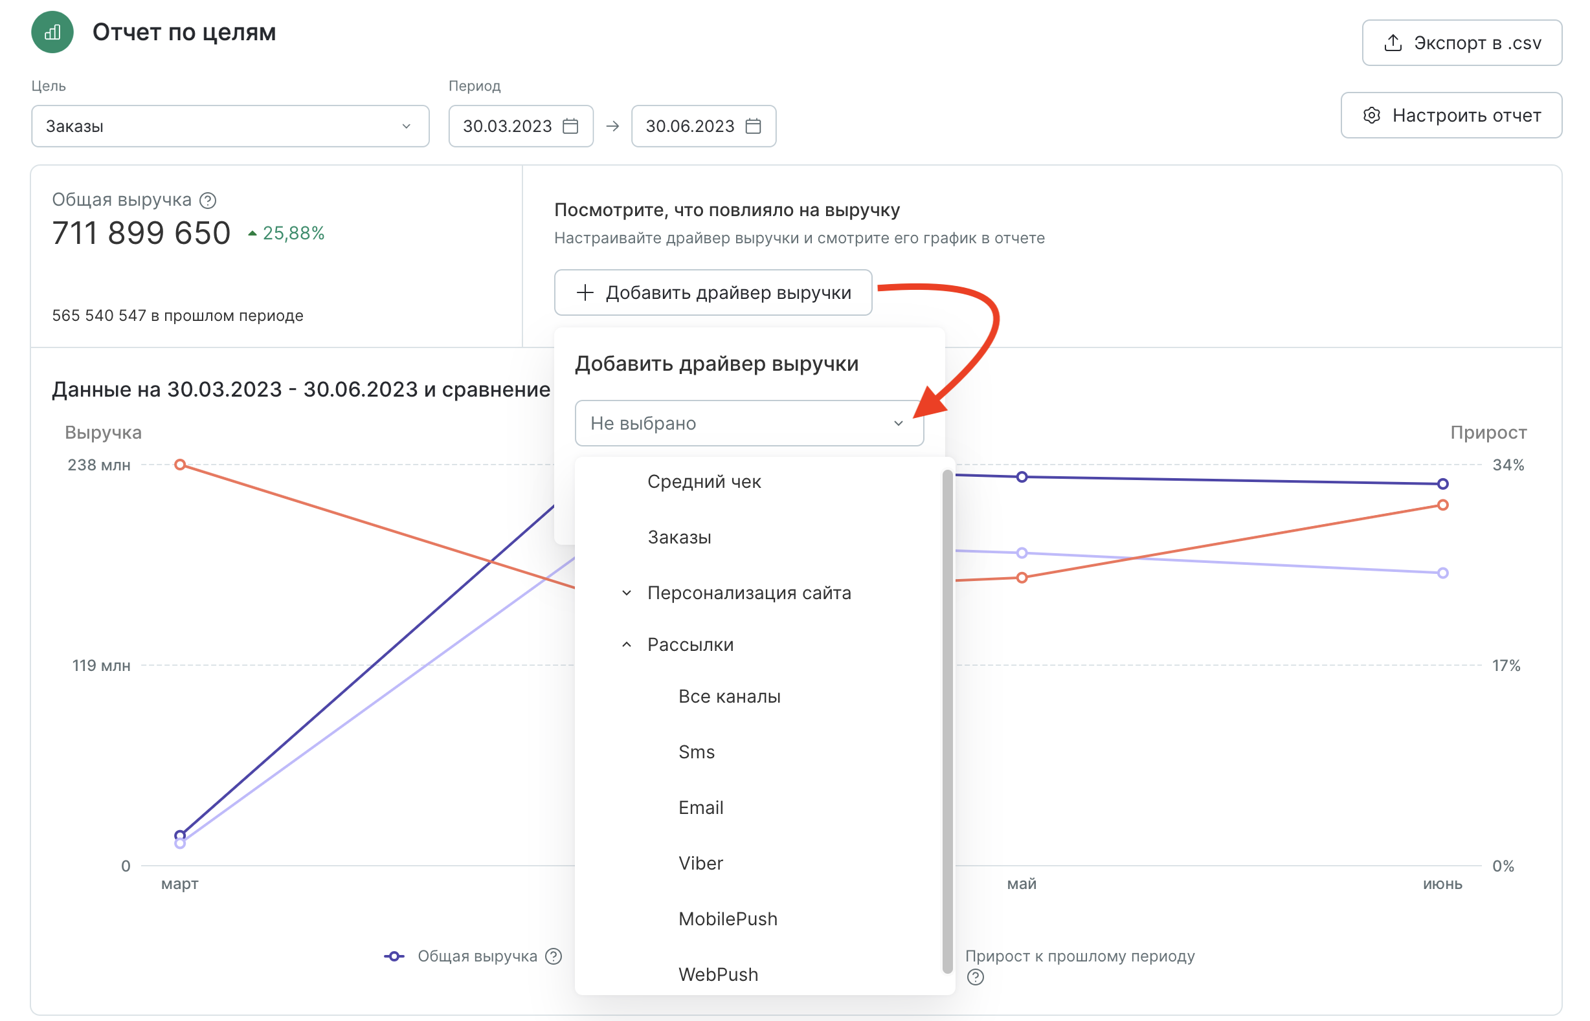Click the light purple May data point
Image resolution: width=1590 pixels, height=1021 pixels.
coord(1022,553)
